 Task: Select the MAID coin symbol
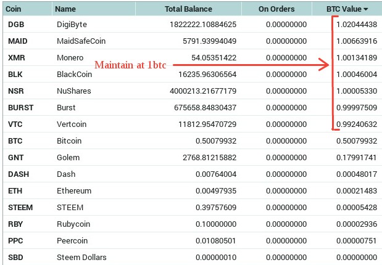coord(18,41)
